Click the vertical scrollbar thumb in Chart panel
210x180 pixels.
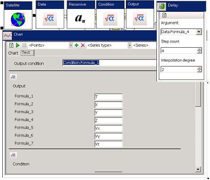click(x=198, y=94)
